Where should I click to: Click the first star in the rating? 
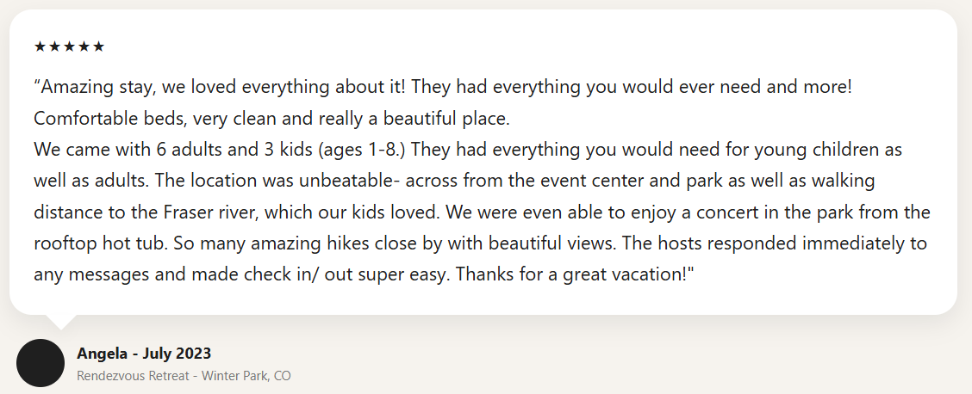tap(40, 46)
